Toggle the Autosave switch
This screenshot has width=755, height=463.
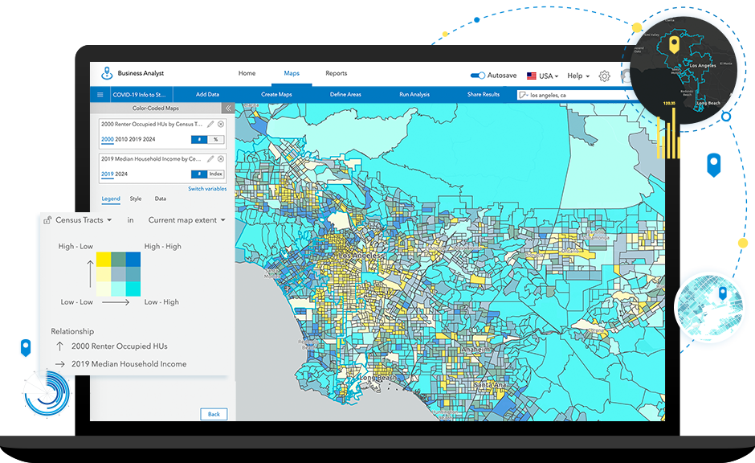coord(478,76)
